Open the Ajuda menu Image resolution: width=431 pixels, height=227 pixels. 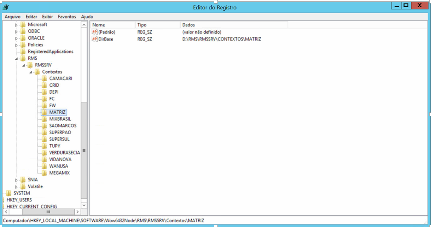click(x=87, y=17)
